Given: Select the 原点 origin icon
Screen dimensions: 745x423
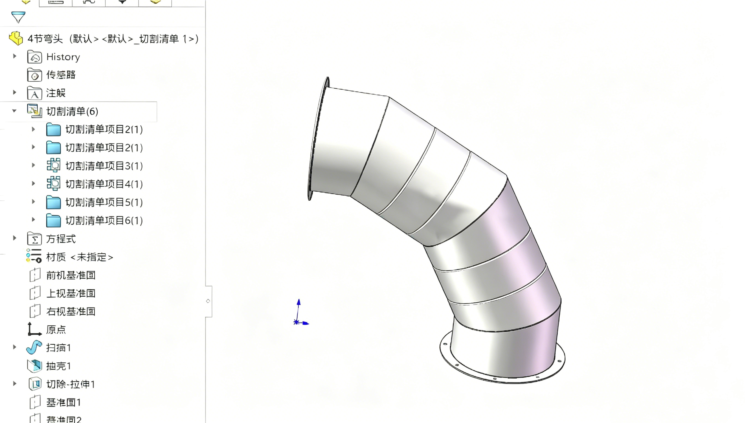Looking at the screenshot, I should (34, 329).
